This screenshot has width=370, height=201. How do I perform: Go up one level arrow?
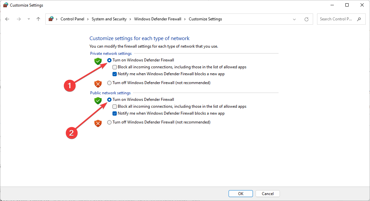38,19
